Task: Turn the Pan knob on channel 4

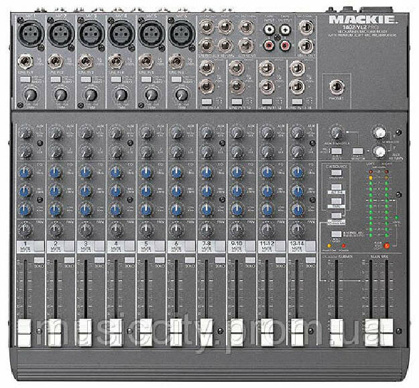Action: (x=116, y=229)
